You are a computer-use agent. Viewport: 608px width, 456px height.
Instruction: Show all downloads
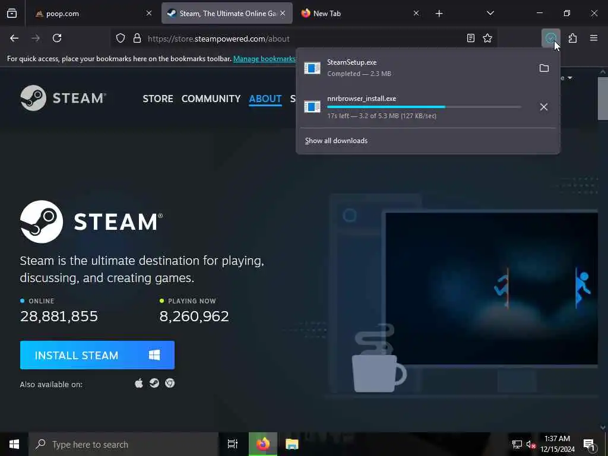click(336, 141)
